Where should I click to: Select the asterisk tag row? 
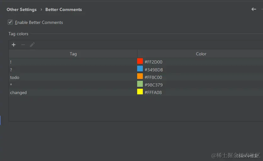[x=136, y=85]
